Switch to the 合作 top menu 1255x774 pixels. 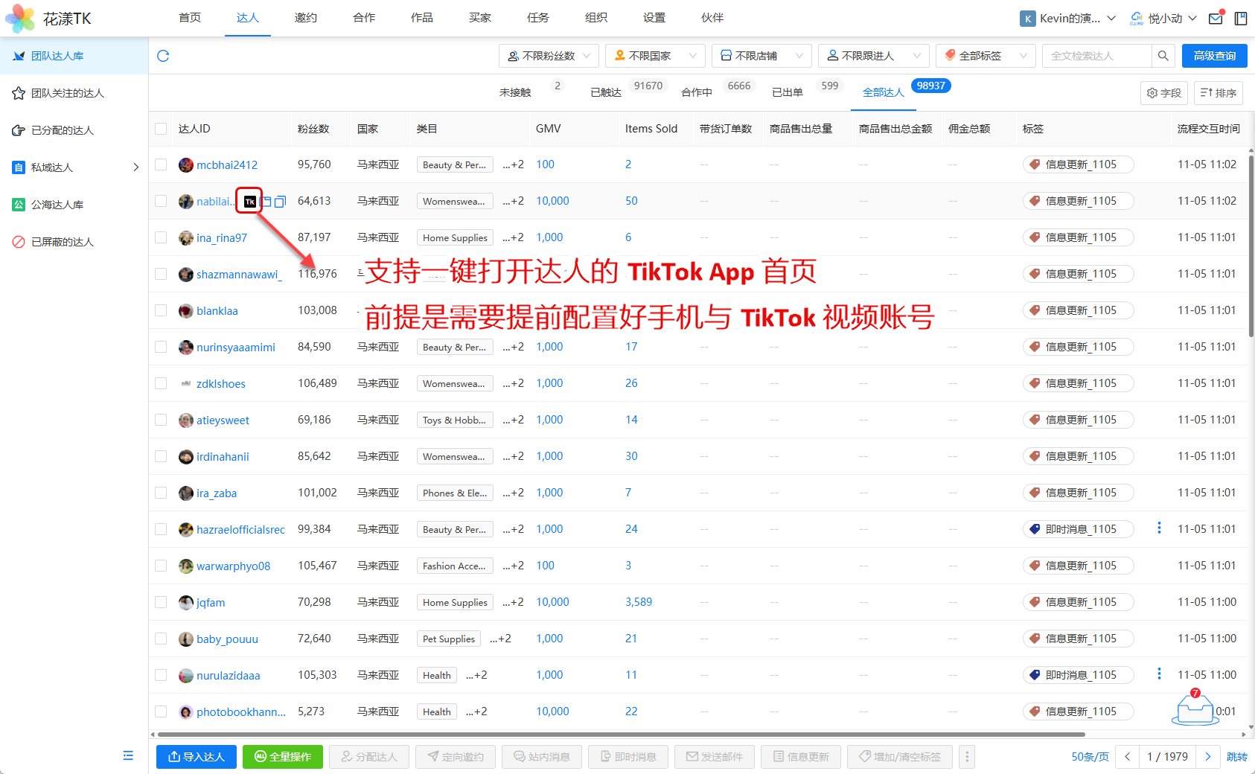(x=364, y=18)
